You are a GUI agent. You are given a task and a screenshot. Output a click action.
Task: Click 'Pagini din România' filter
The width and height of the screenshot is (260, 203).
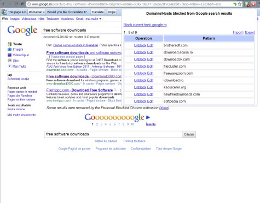[x=20, y=95]
